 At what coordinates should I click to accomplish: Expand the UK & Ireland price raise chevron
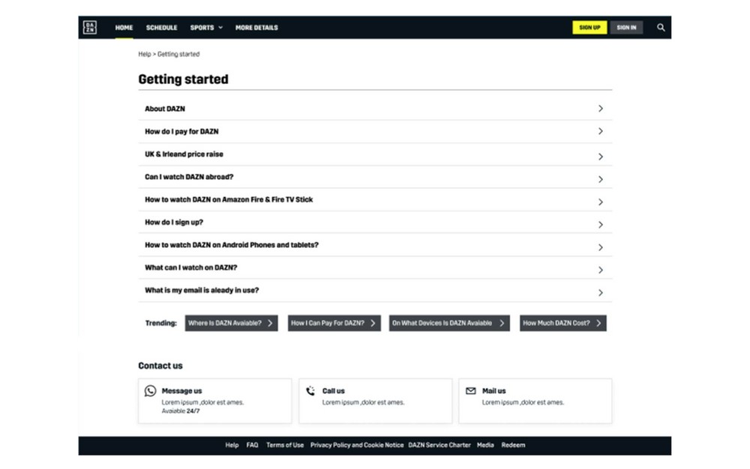[x=600, y=157]
